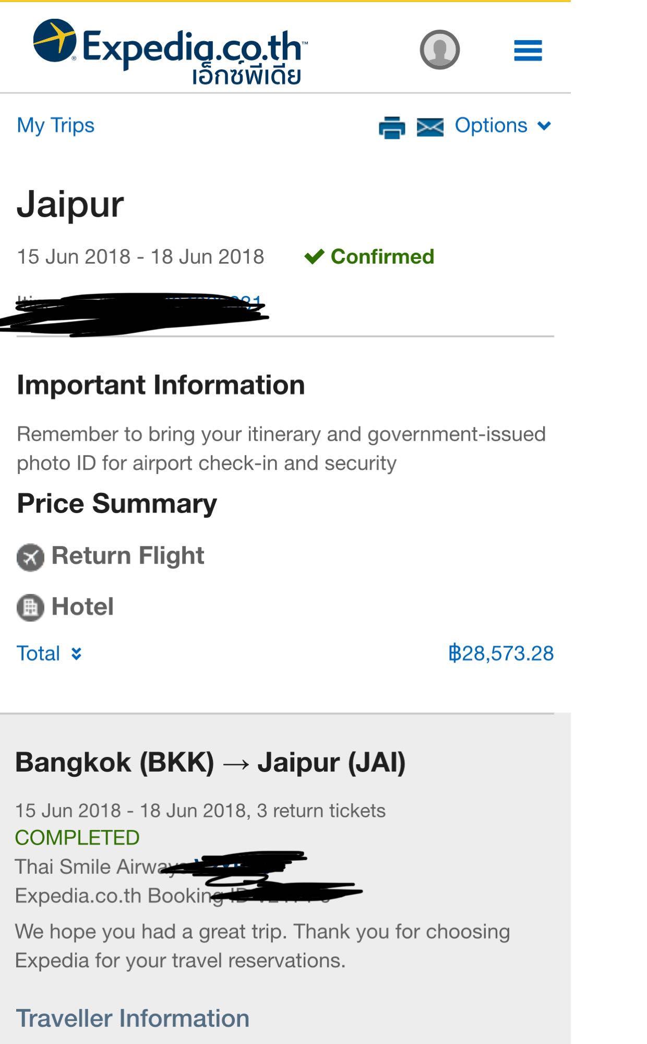Click the Expedia globe airplane emblem
Image resolution: width=647 pixels, height=1044 pixels.
(55, 41)
